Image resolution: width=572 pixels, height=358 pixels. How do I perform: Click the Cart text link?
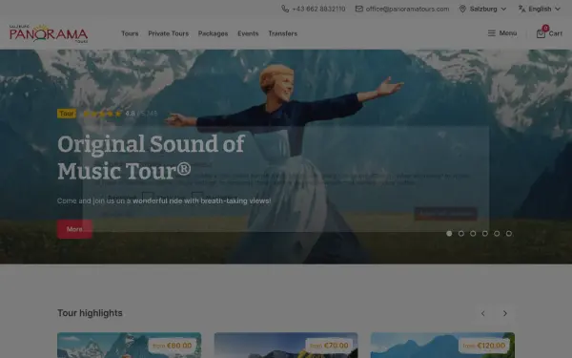[556, 33]
